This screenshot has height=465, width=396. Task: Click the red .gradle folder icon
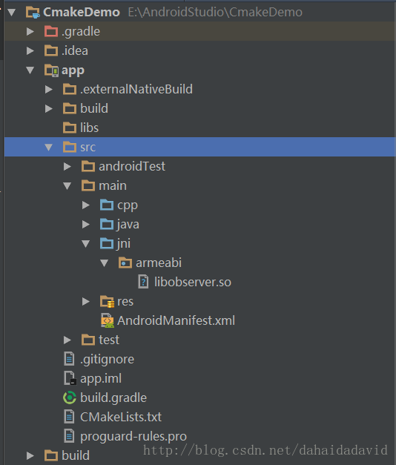tap(51, 31)
